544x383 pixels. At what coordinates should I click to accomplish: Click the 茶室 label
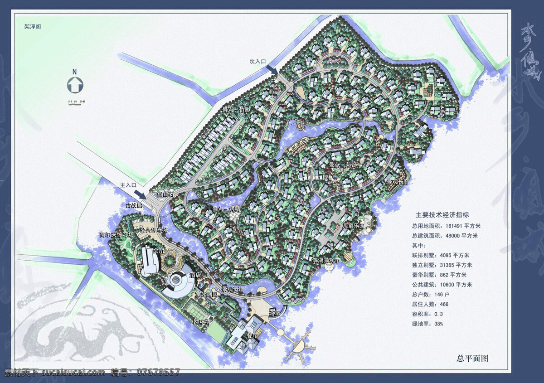coord(274,312)
